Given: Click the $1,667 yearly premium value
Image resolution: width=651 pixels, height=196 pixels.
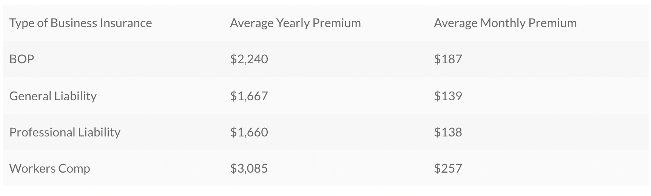Looking at the screenshot, I should pyautogui.click(x=249, y=96).
